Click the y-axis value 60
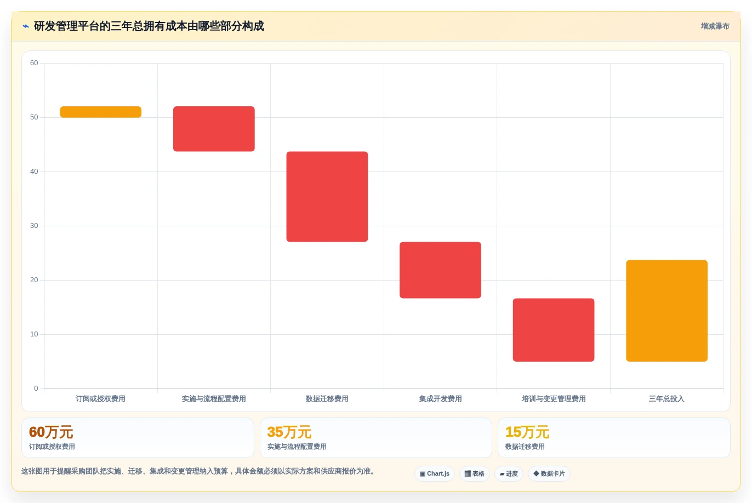This screenshot has width=752, height=503. pyautogui.click(x=34, y=63)
